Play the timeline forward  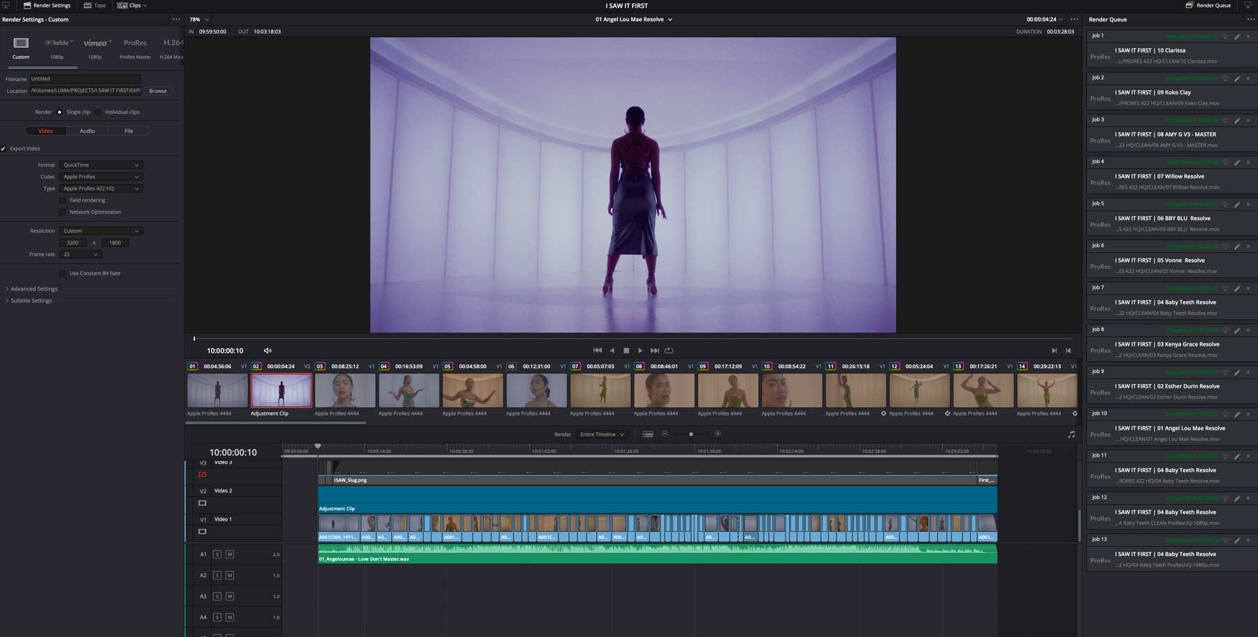640,351
